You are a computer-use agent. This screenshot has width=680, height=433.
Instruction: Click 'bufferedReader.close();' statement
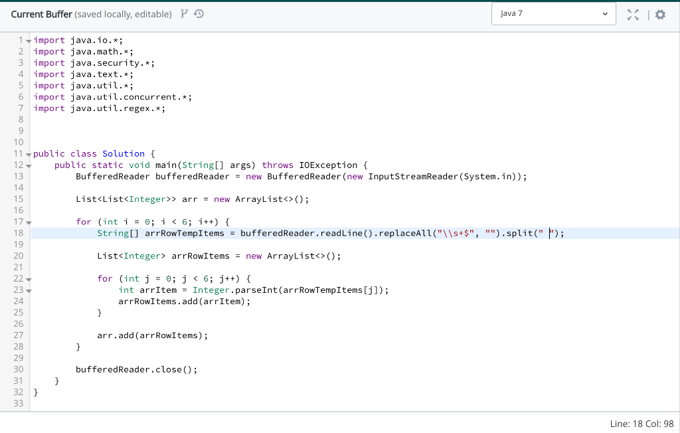click(137, 370)
